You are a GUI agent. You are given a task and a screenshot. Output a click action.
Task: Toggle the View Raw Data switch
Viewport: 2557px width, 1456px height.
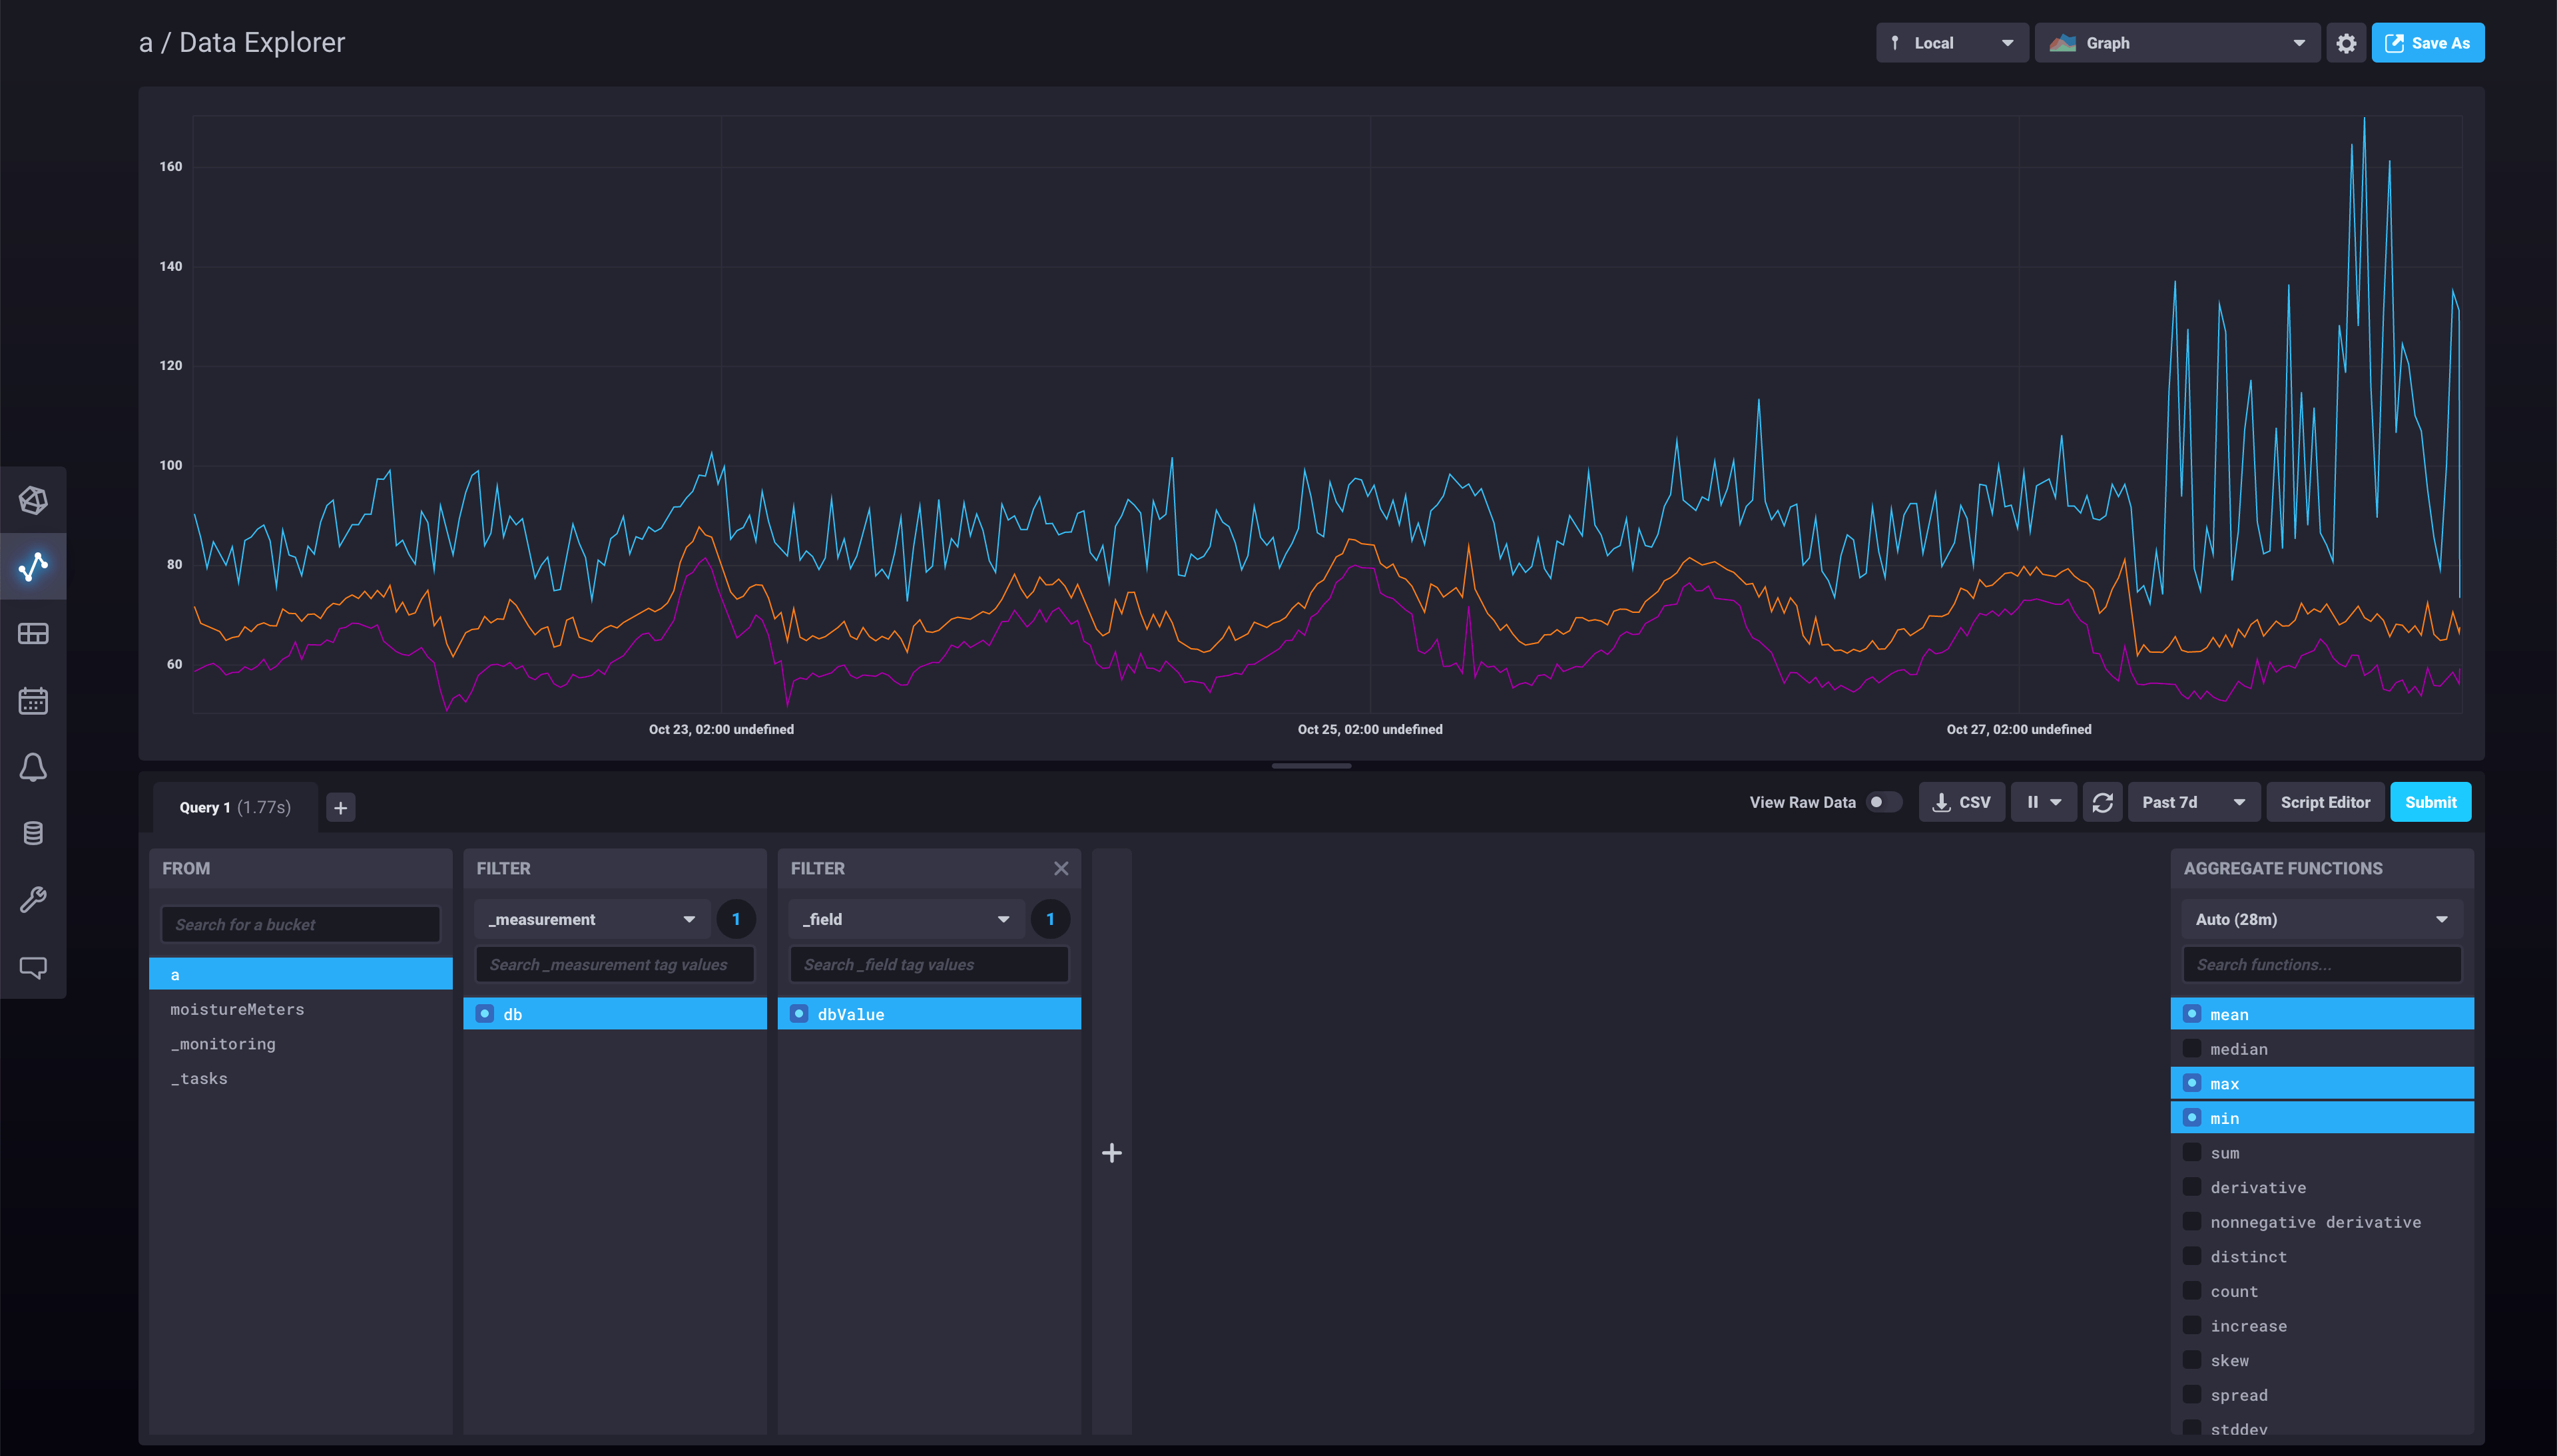point(1882,802)
